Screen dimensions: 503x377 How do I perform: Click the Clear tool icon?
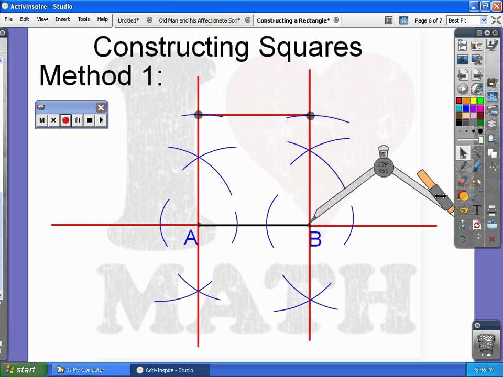point(463,225)
